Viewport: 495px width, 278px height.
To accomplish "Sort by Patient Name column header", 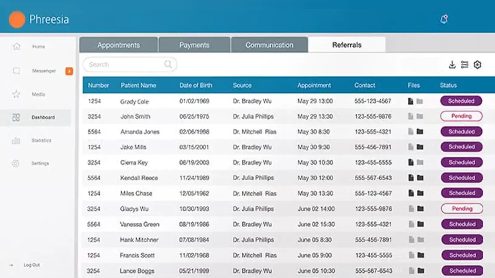I will [138, 85].
